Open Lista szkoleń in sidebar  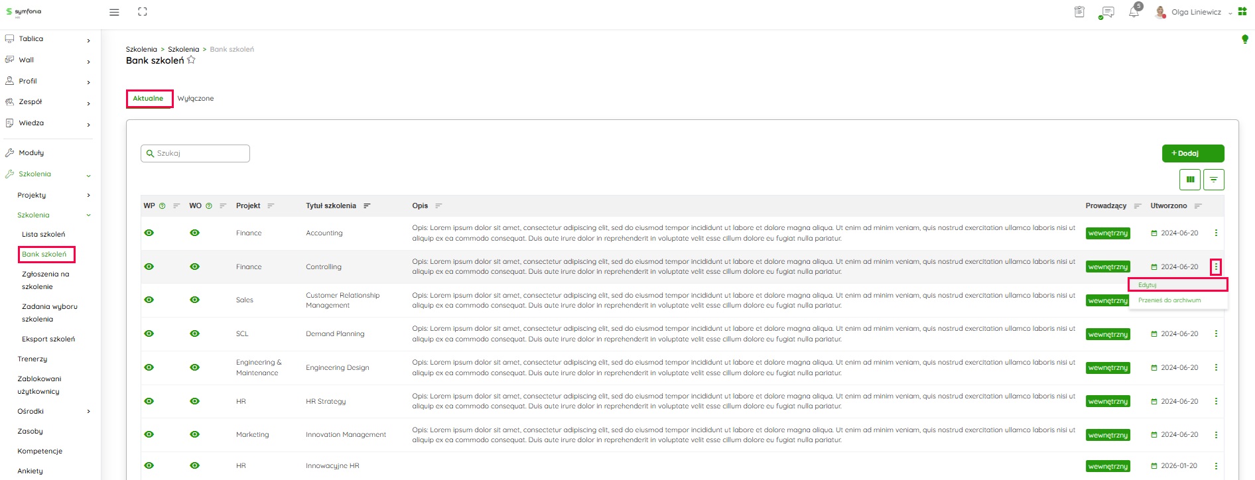[43, 234]
